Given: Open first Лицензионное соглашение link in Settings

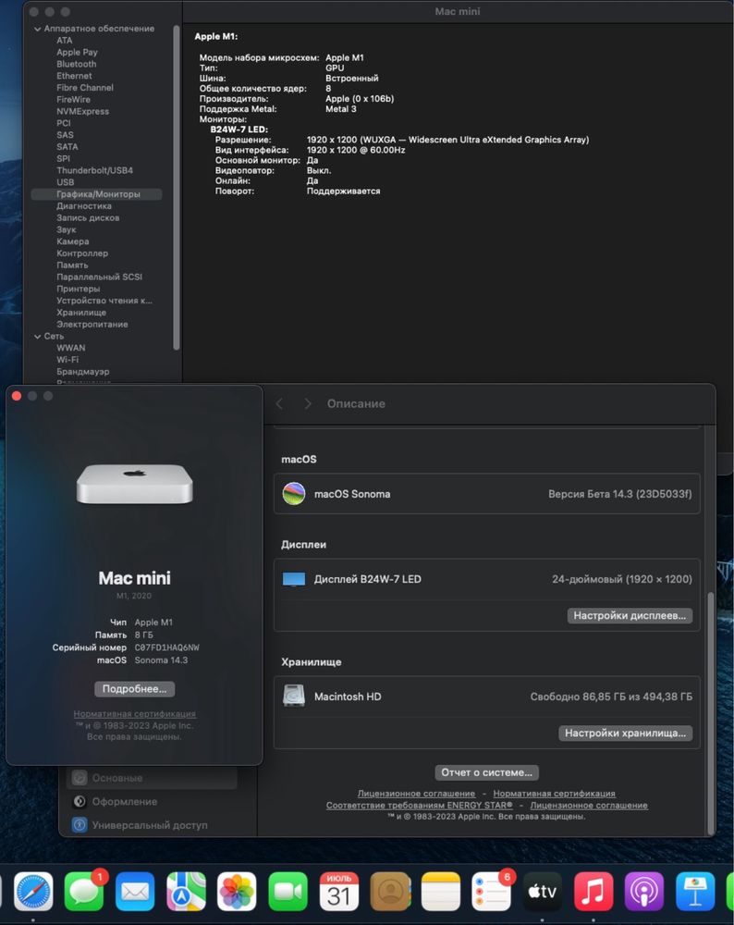Looking at the screenshot, I should point(416,794).
